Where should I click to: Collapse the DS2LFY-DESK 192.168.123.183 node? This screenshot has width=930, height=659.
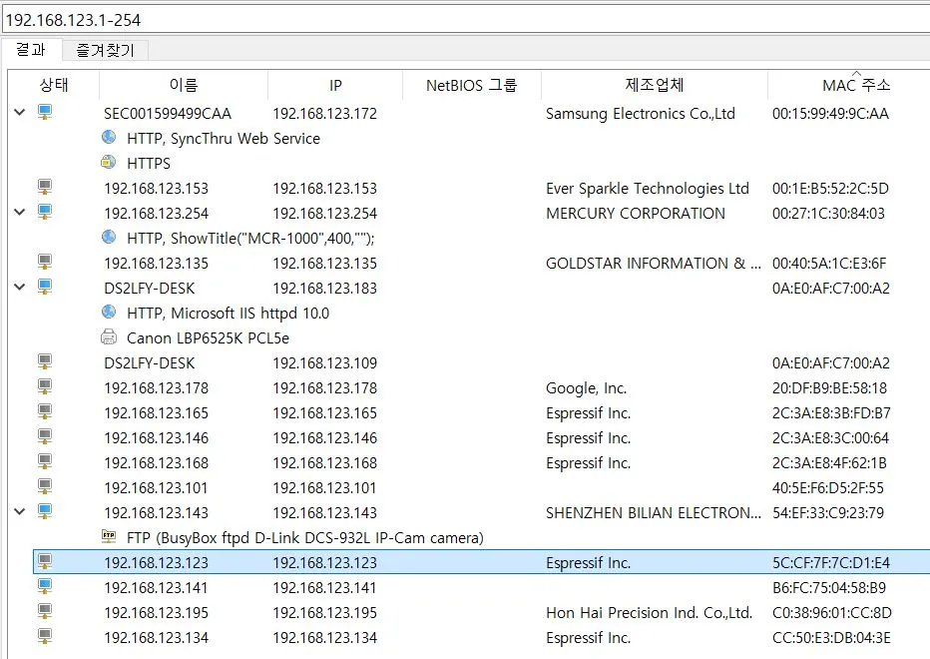(20, 287)
